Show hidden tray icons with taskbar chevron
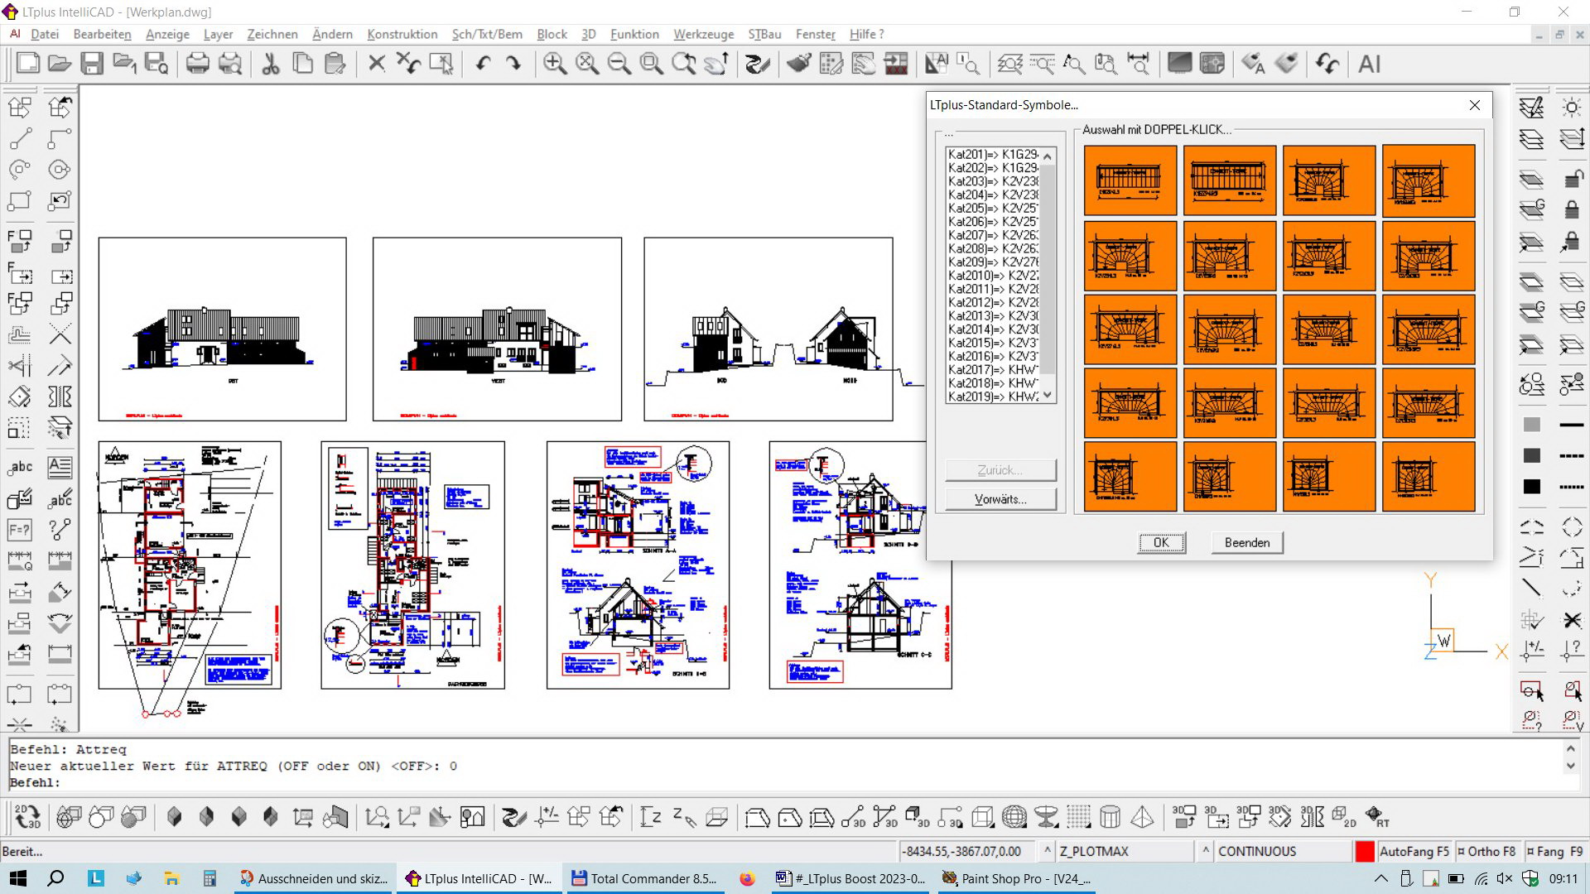1590x894 pixels. point(1380,879)
